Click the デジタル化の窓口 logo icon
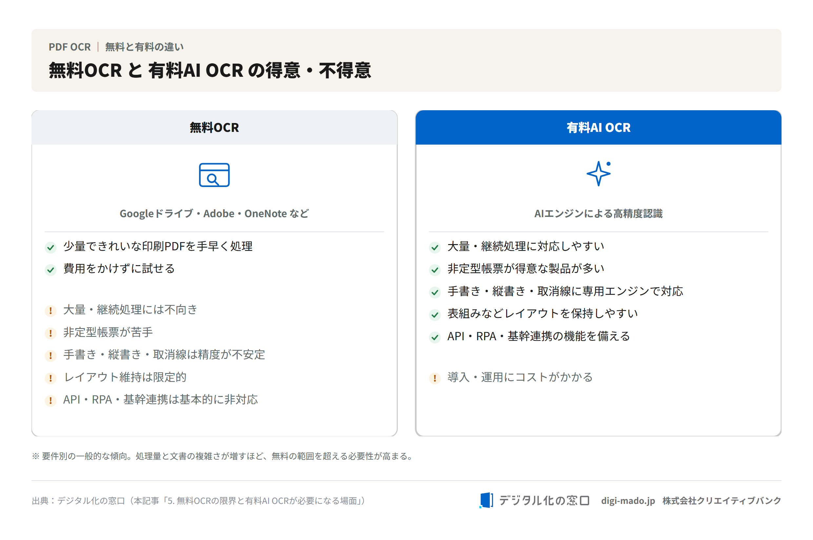This screenshot has height=540, width=813. [x=486, y=500]
